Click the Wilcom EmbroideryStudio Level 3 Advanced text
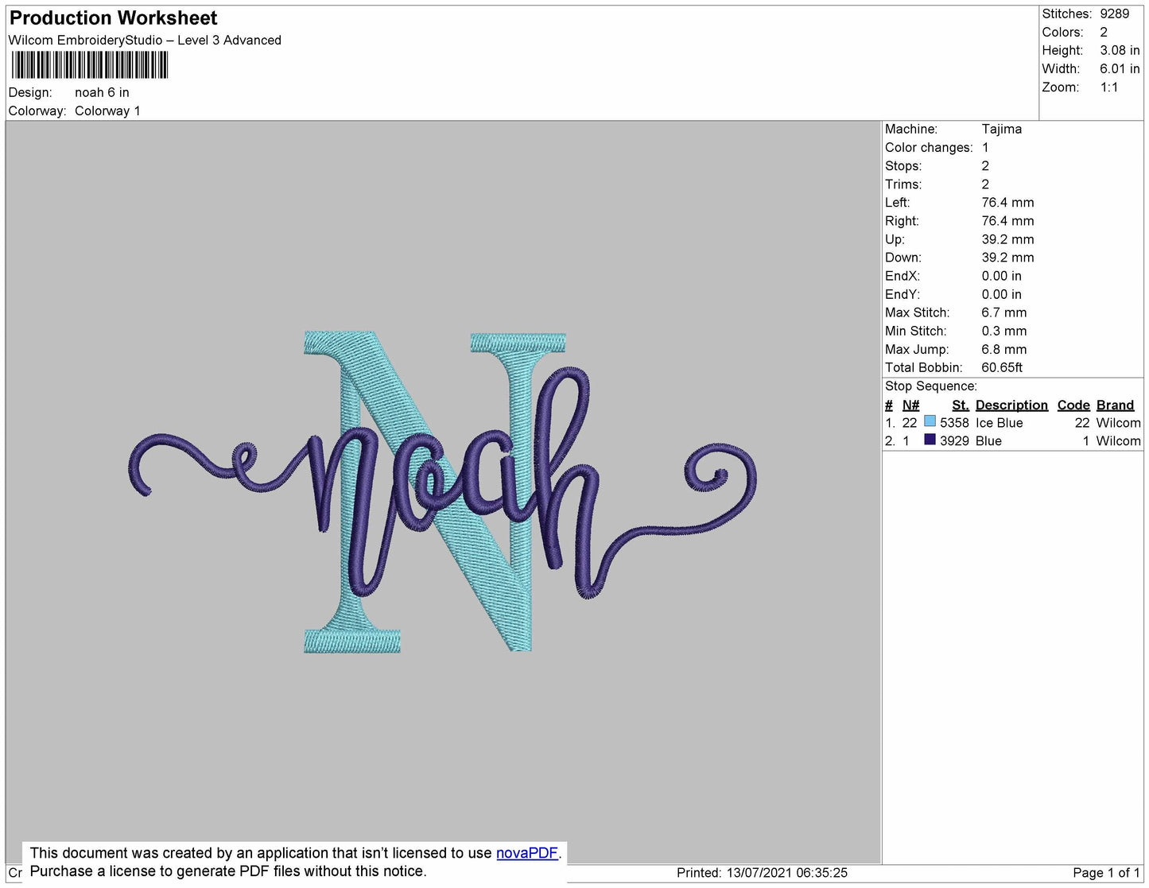This screenshot has height=888, width=1149. (x=145, y=41)
